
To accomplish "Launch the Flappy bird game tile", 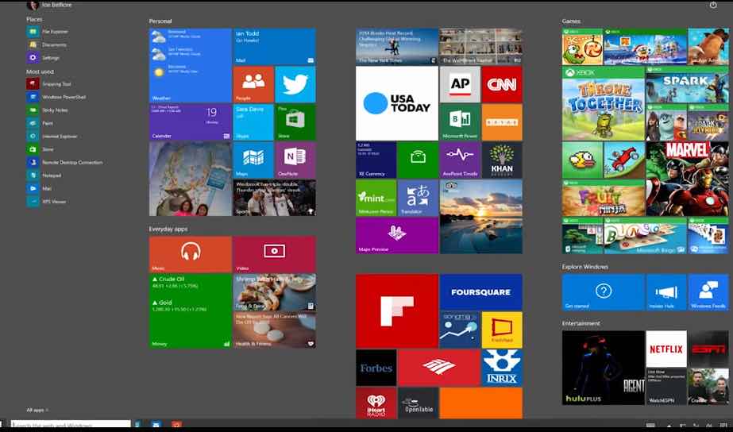I will tap(582, 160).
